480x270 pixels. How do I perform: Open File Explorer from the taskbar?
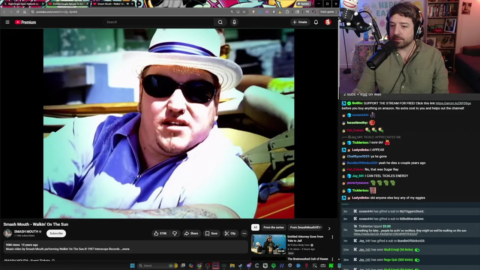pyautogui.click(x=232, y=265)
